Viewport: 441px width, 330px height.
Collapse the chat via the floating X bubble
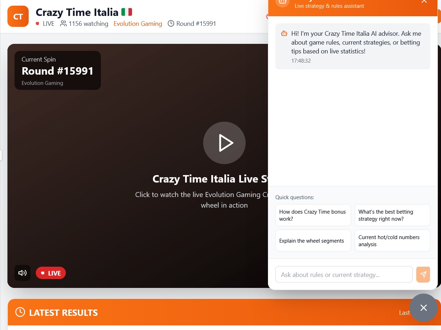point(423,308)
